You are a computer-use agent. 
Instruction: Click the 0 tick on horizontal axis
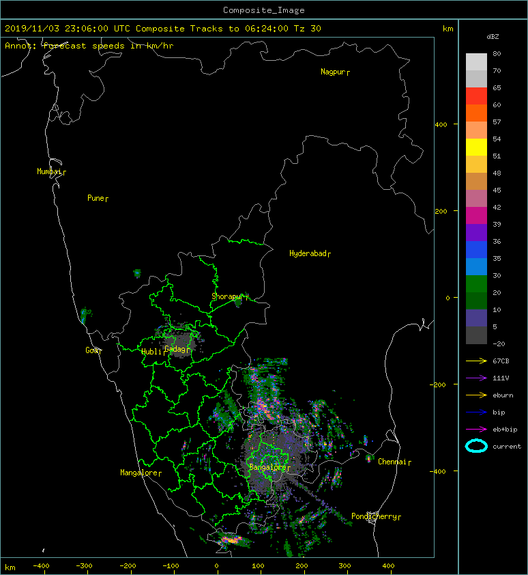216,566
